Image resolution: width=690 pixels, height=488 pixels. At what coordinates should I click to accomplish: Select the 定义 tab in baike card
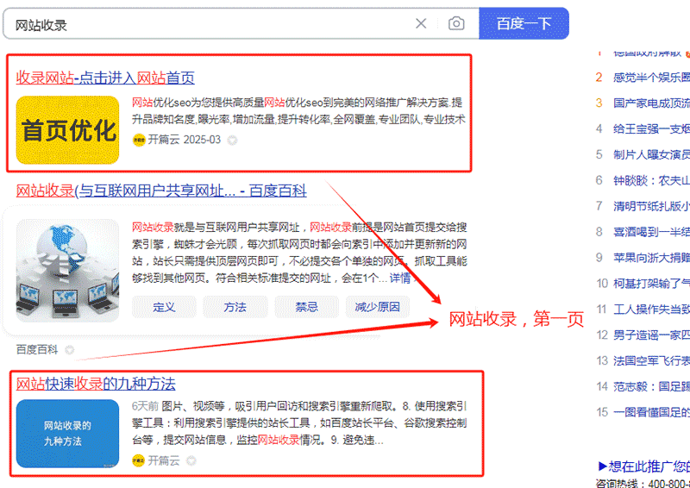164,307
